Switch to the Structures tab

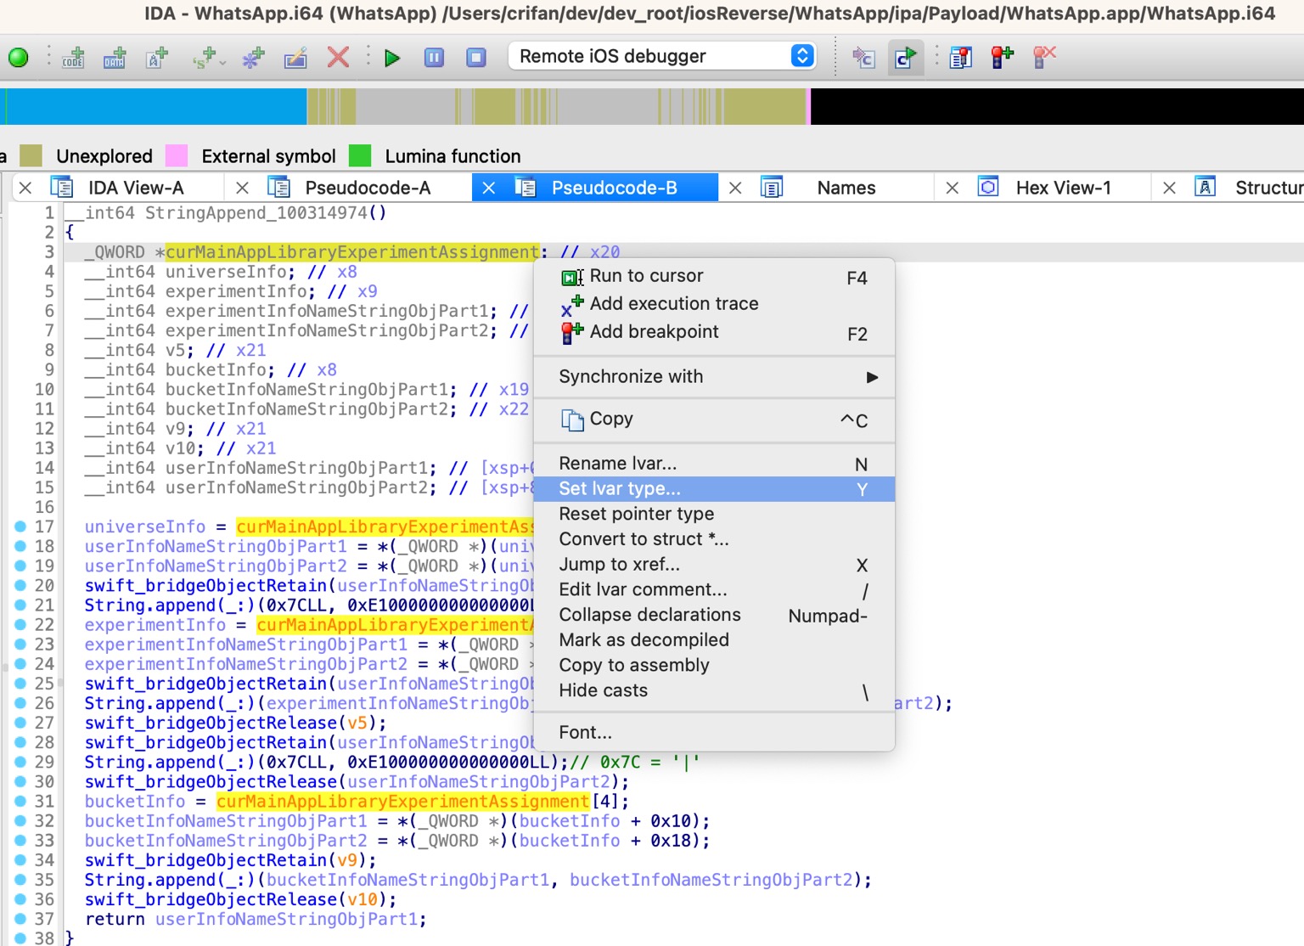point(1269,188)
